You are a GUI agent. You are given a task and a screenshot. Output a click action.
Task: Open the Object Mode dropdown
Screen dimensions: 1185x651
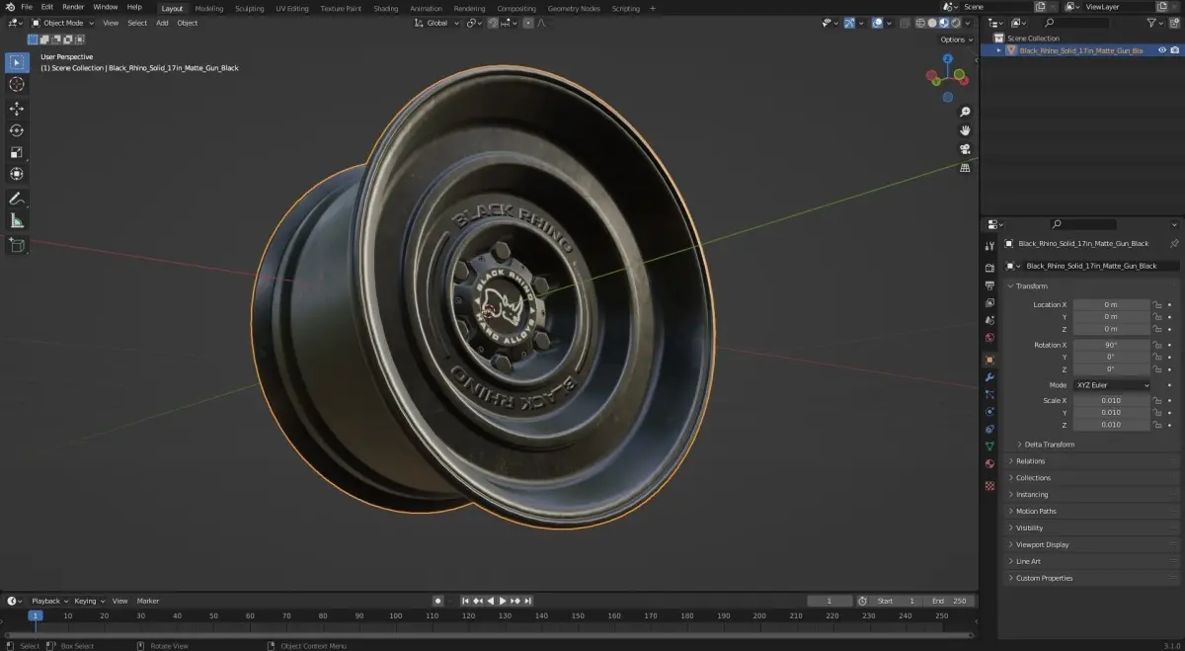pos(63,23)
